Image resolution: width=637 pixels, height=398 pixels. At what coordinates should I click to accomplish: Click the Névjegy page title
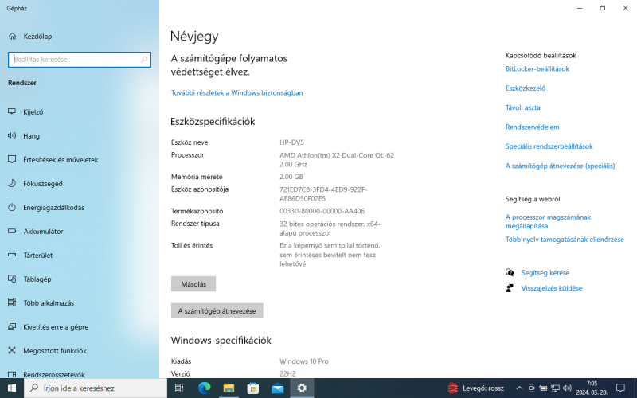pos(194,36)
